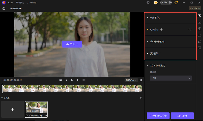203x121 pixels.
Task: Click the AIサポート info icon
Action: point(161,30)
